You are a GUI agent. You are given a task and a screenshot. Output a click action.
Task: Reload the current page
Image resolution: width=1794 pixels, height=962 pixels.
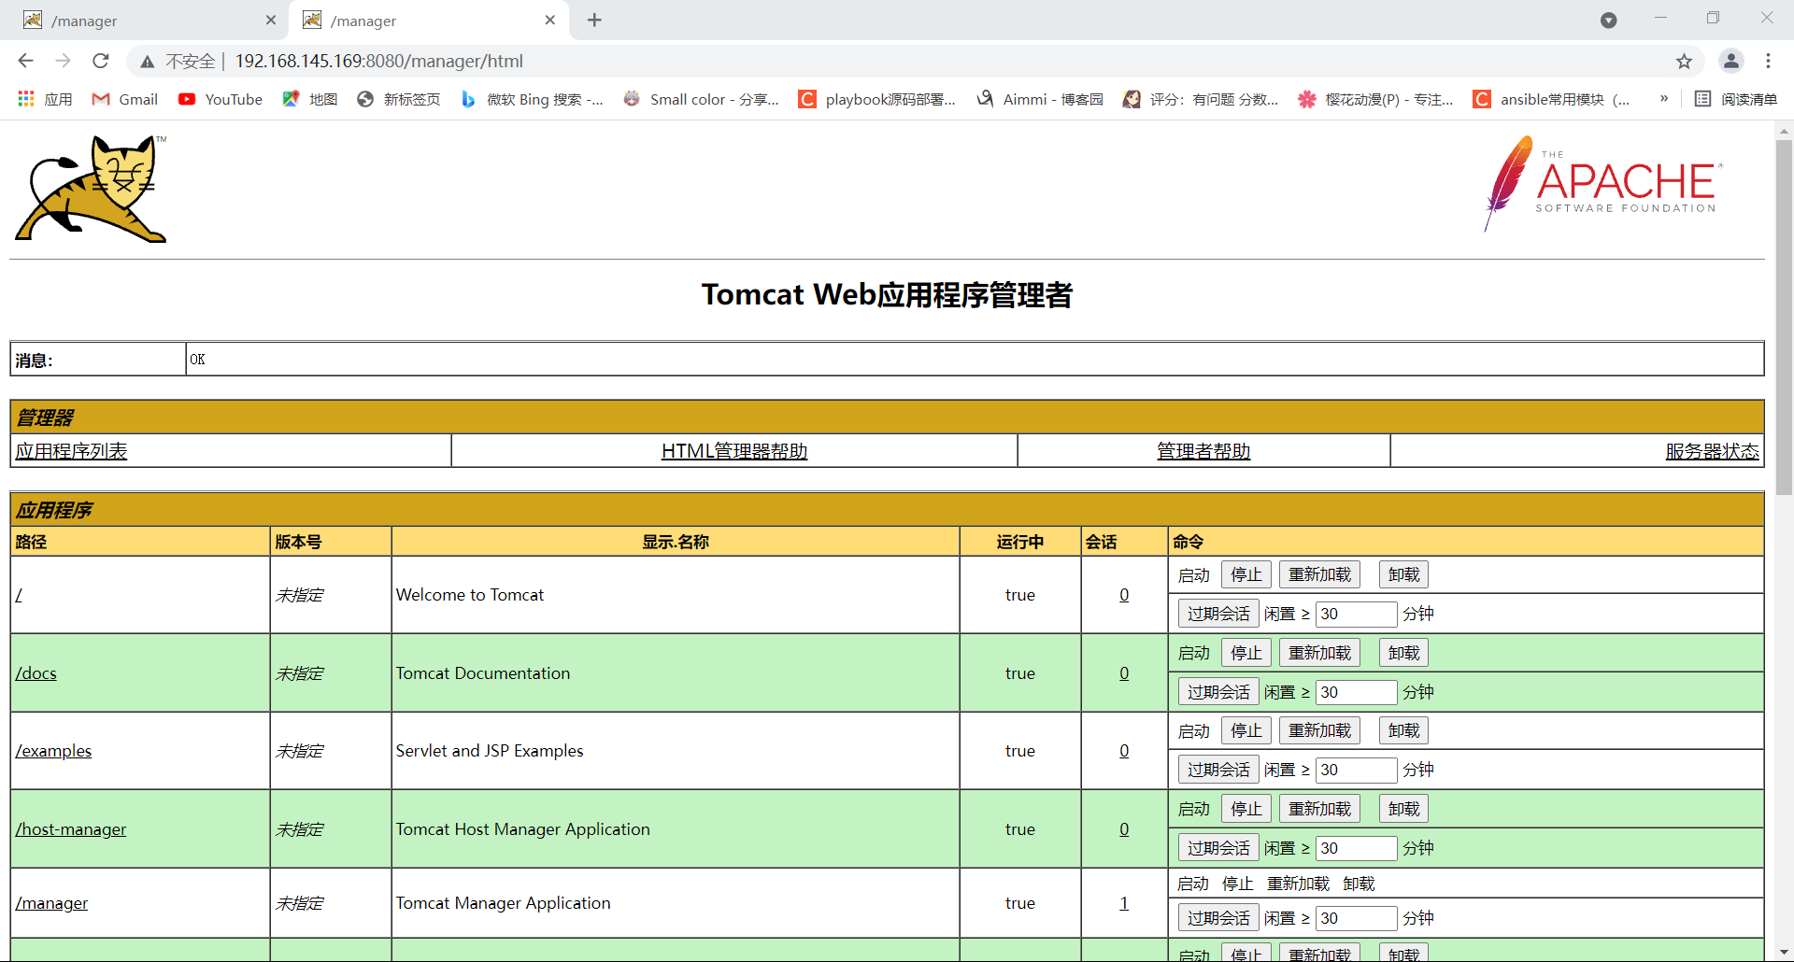(x=101, y=61)
